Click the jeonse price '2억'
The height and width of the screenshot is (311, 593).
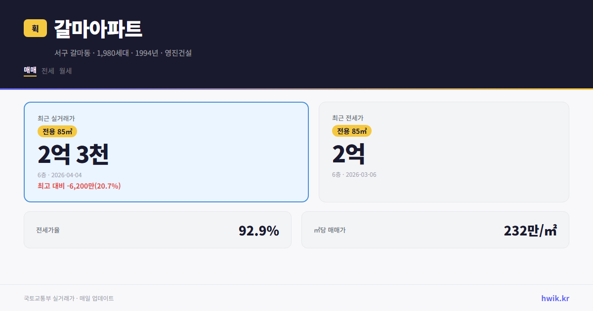tap(349, 154)
